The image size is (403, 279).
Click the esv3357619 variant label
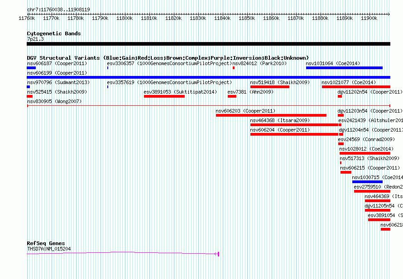[169, 82]
